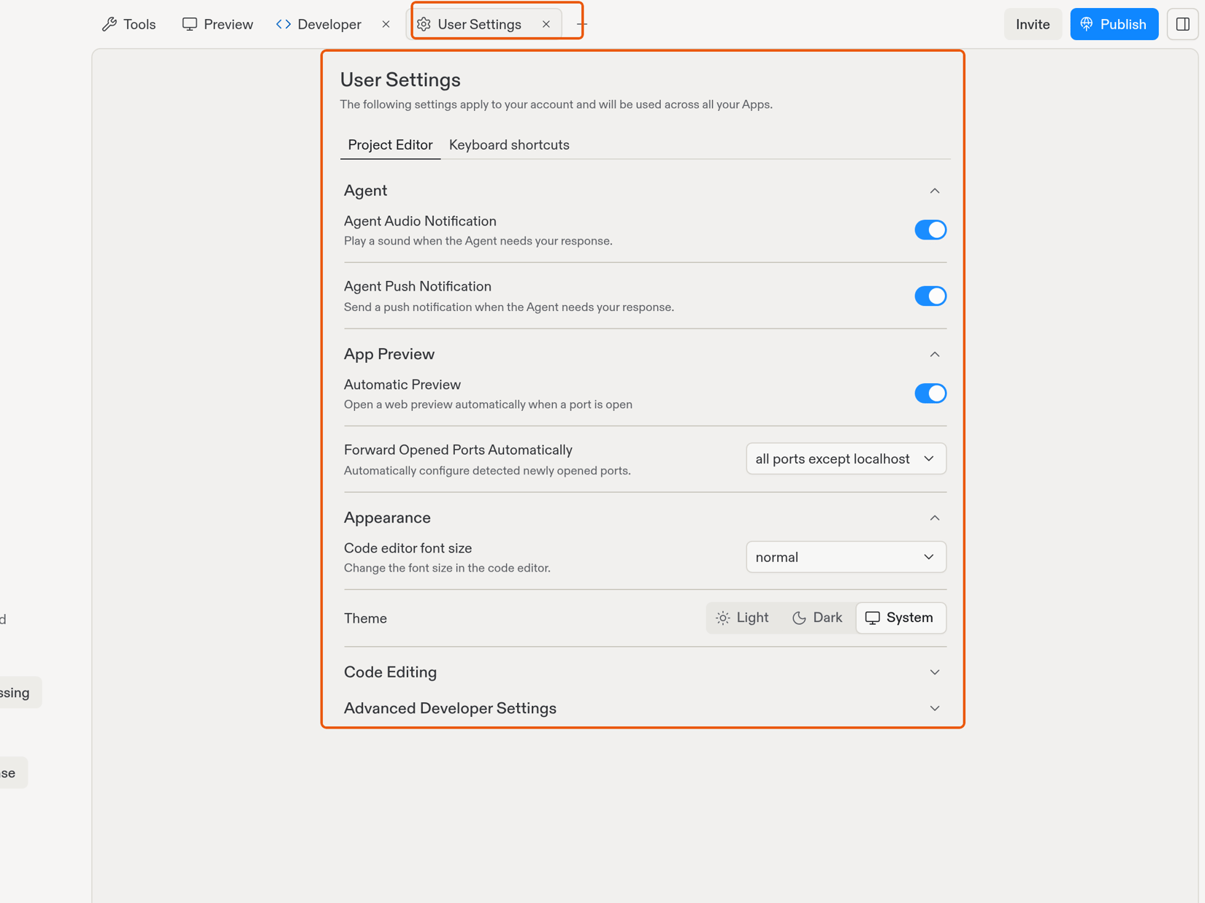Select the System theme
Screen dimensions: 1205x903
tap(900, 618)
